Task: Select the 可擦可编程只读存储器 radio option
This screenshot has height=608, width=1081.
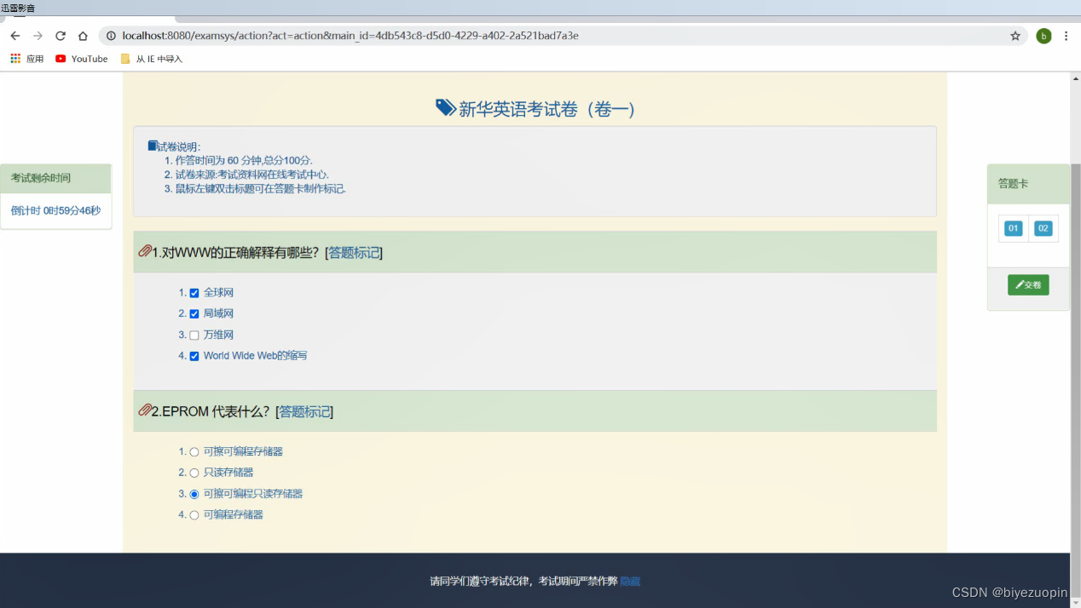Action: click(194, 494)
